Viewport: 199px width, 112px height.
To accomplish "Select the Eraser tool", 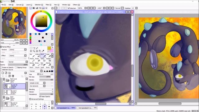I will [x=38, y=60].
